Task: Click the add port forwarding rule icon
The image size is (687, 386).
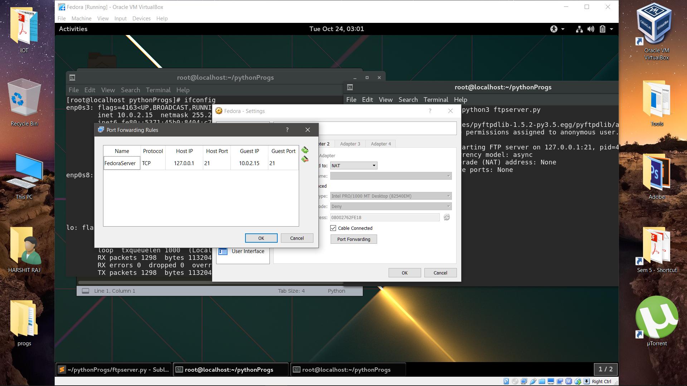Action: (304, 150)
